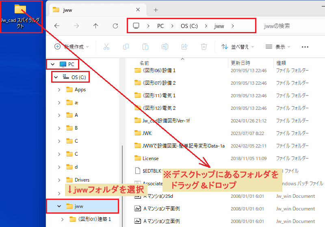Screen dimensions: 325x227
Task: Expand chevron after jww in breadcrumb
Action: pos(233,26)
